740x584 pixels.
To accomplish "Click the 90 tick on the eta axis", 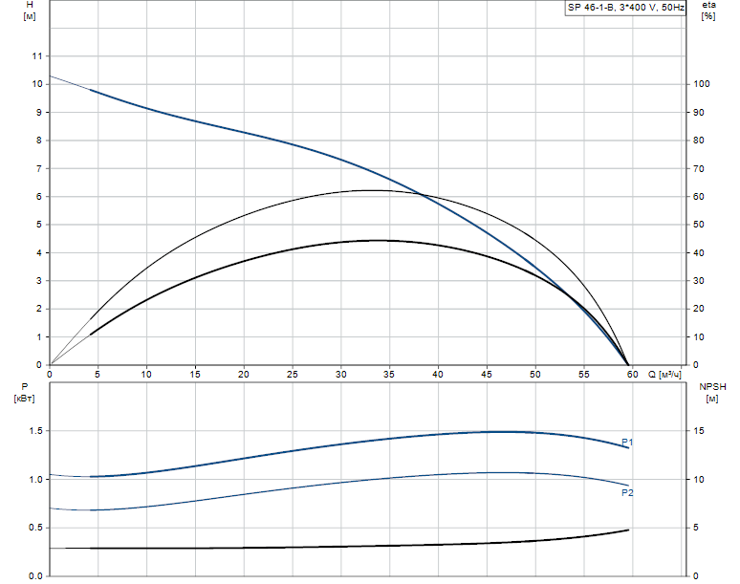I will [699, 113].
